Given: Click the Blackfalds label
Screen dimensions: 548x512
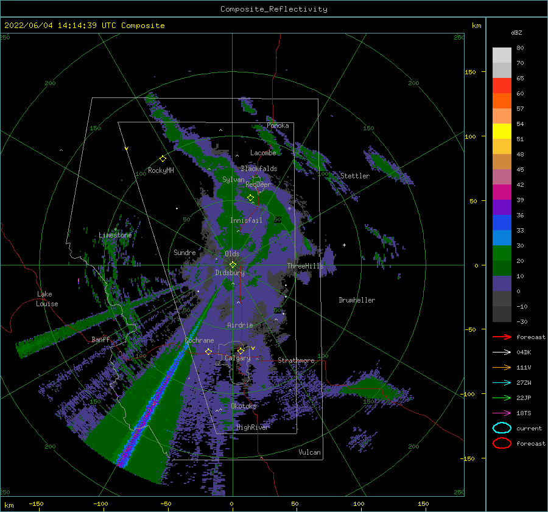Looking at the screenshot, I should click(x=259, y=169).
